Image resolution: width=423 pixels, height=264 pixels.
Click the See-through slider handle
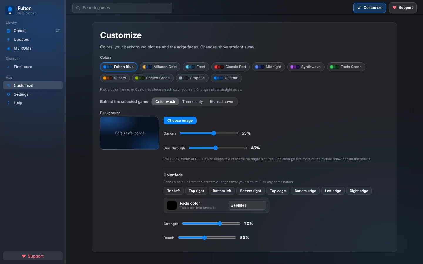click(x=216, y=148)
